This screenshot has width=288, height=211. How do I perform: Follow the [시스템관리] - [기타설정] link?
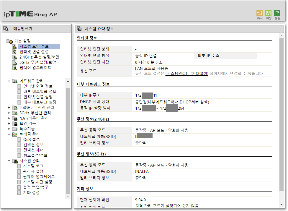coord(186,74)
